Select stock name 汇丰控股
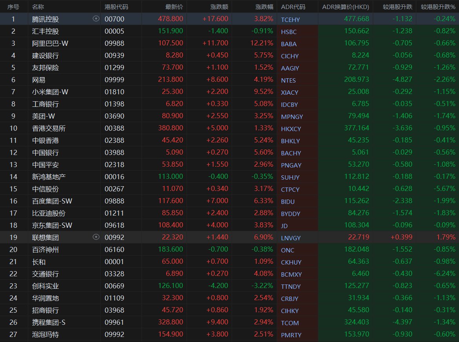 coord(45,31)
